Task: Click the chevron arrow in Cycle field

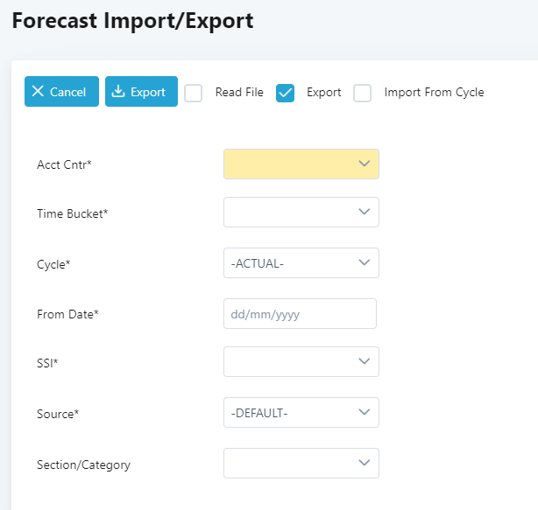Action: point(365,263)
